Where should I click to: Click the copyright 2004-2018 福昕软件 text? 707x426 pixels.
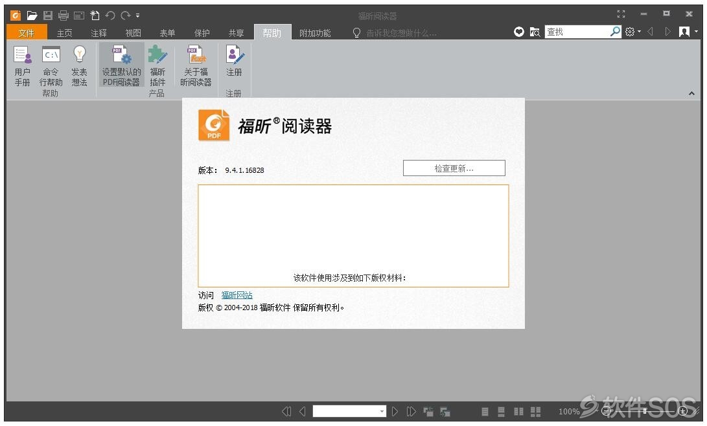coord(271,308)
